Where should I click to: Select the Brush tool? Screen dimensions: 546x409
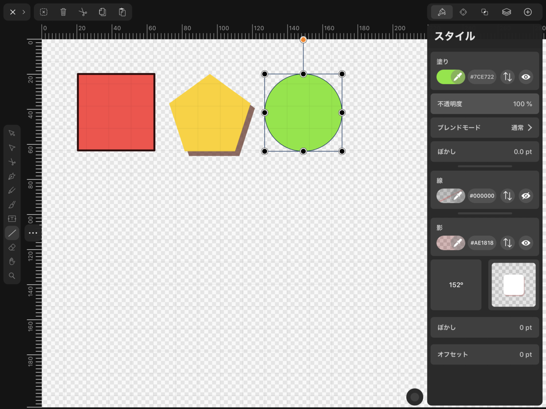pyautogui.click(x=12, y=204)
